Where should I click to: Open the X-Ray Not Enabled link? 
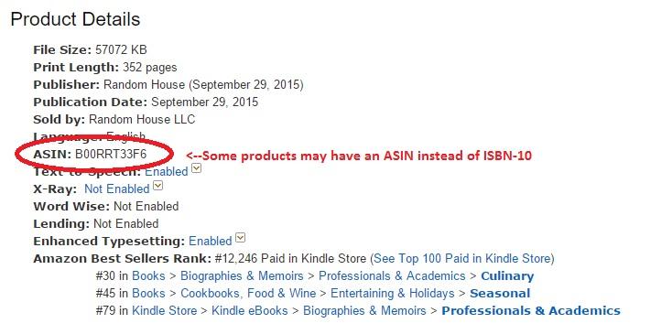pos(117,189)
